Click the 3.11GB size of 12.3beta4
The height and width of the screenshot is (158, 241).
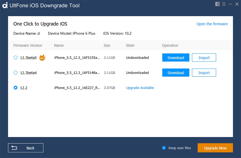pos(109,73)
